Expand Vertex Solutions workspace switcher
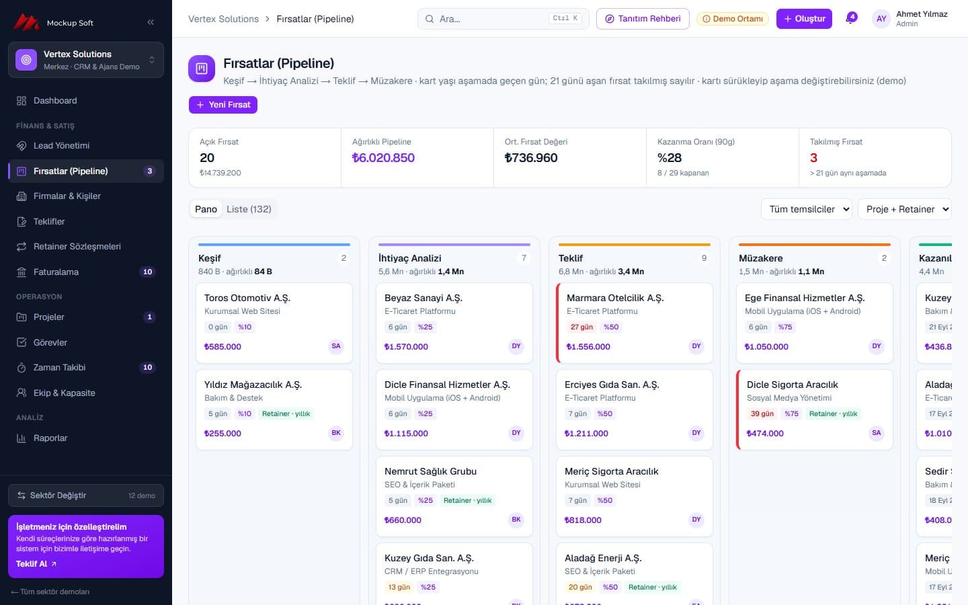Image resolution: width=968 pixels, height=605 pixels. (86, 60)
